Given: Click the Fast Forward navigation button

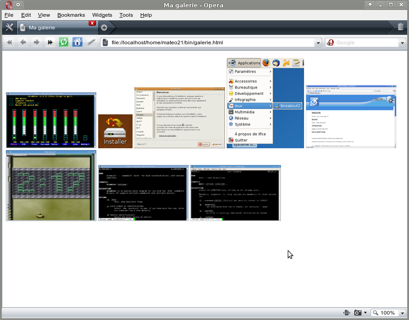Looking at the screenshot, I should coord(50,42).
